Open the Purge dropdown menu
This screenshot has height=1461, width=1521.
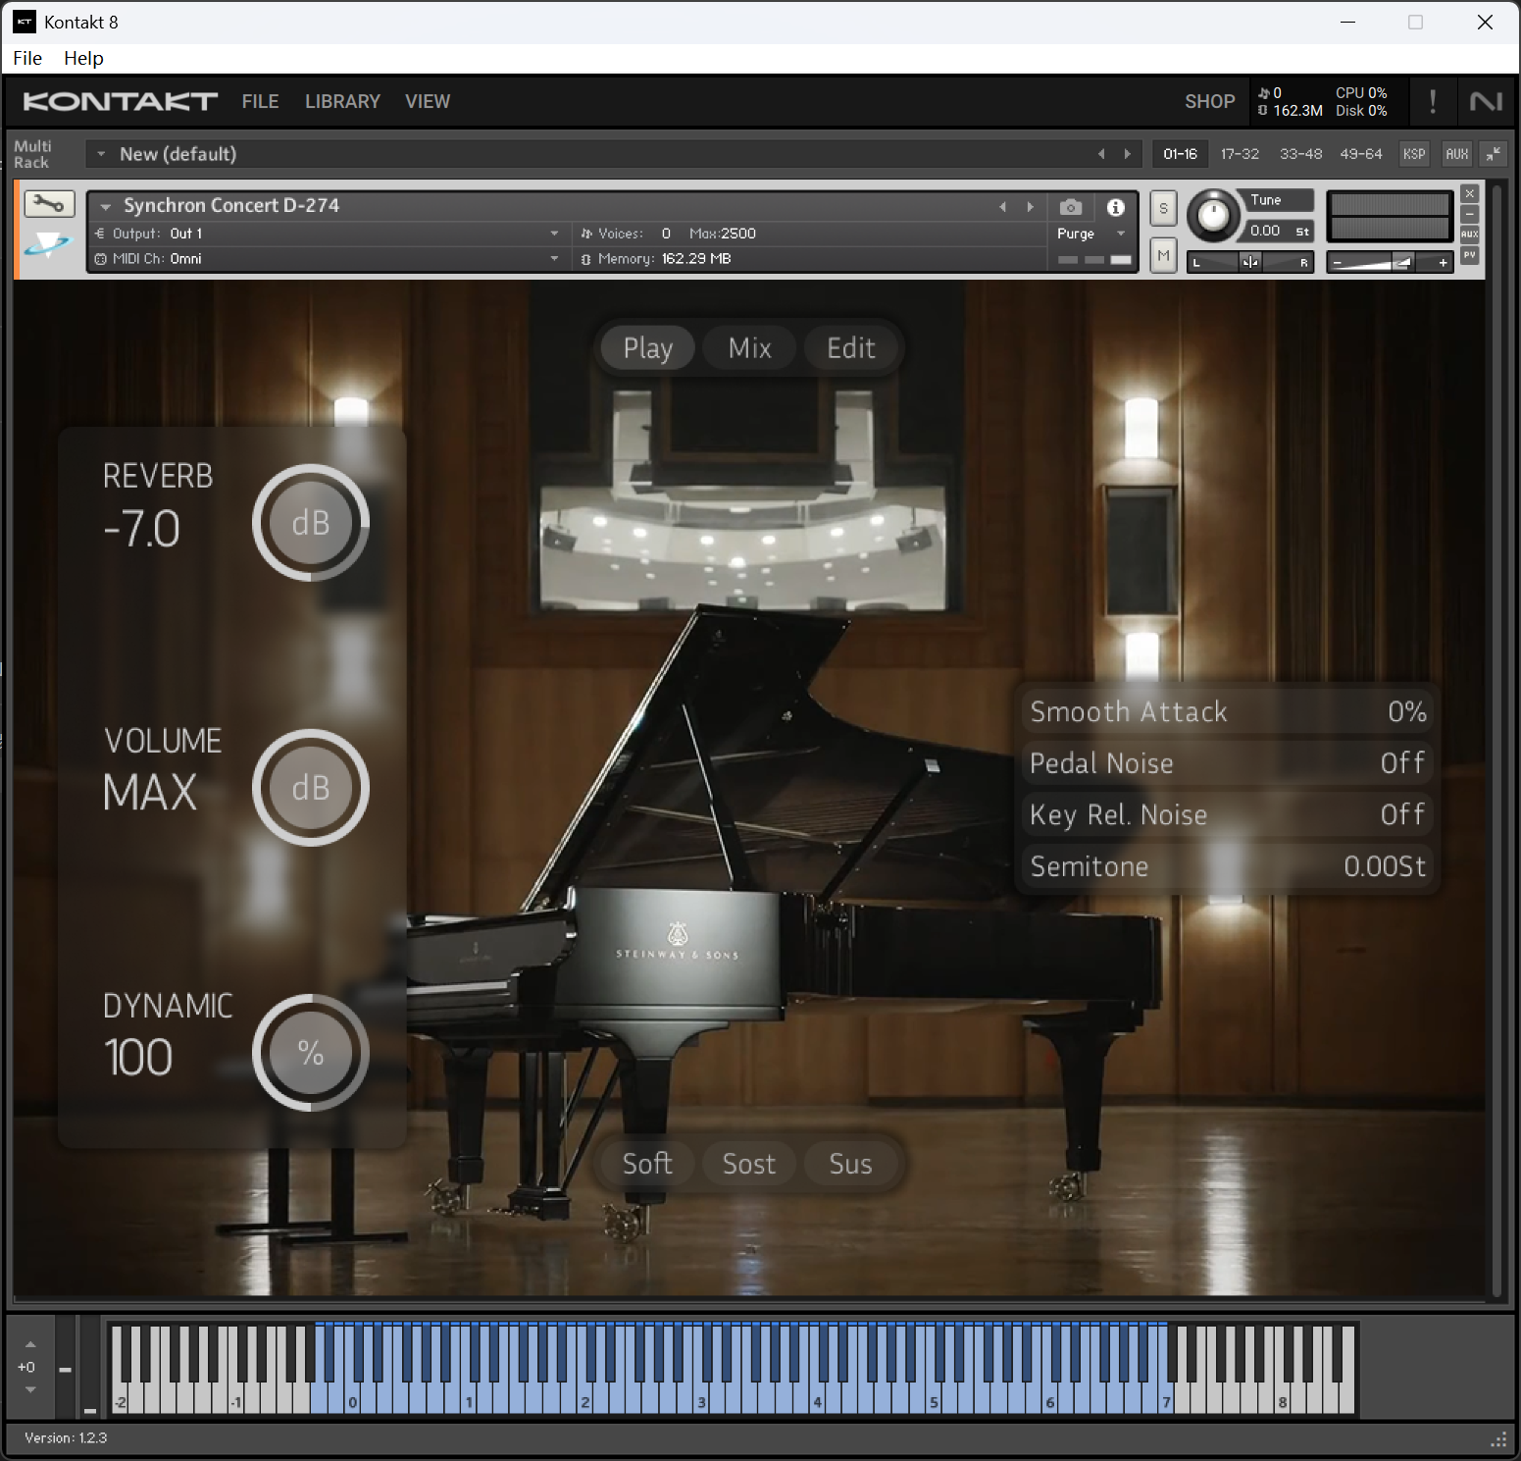tap(1091, 234)
